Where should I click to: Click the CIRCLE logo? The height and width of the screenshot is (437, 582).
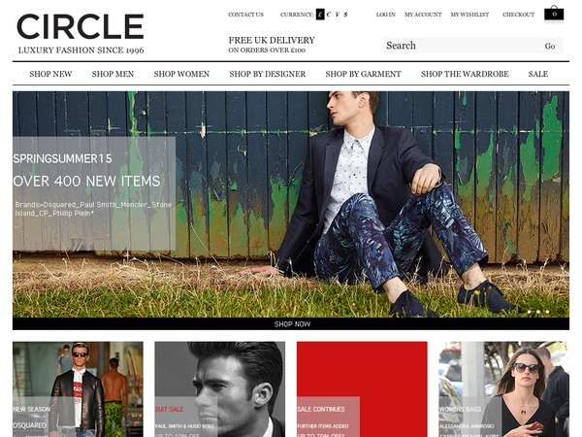81,33
